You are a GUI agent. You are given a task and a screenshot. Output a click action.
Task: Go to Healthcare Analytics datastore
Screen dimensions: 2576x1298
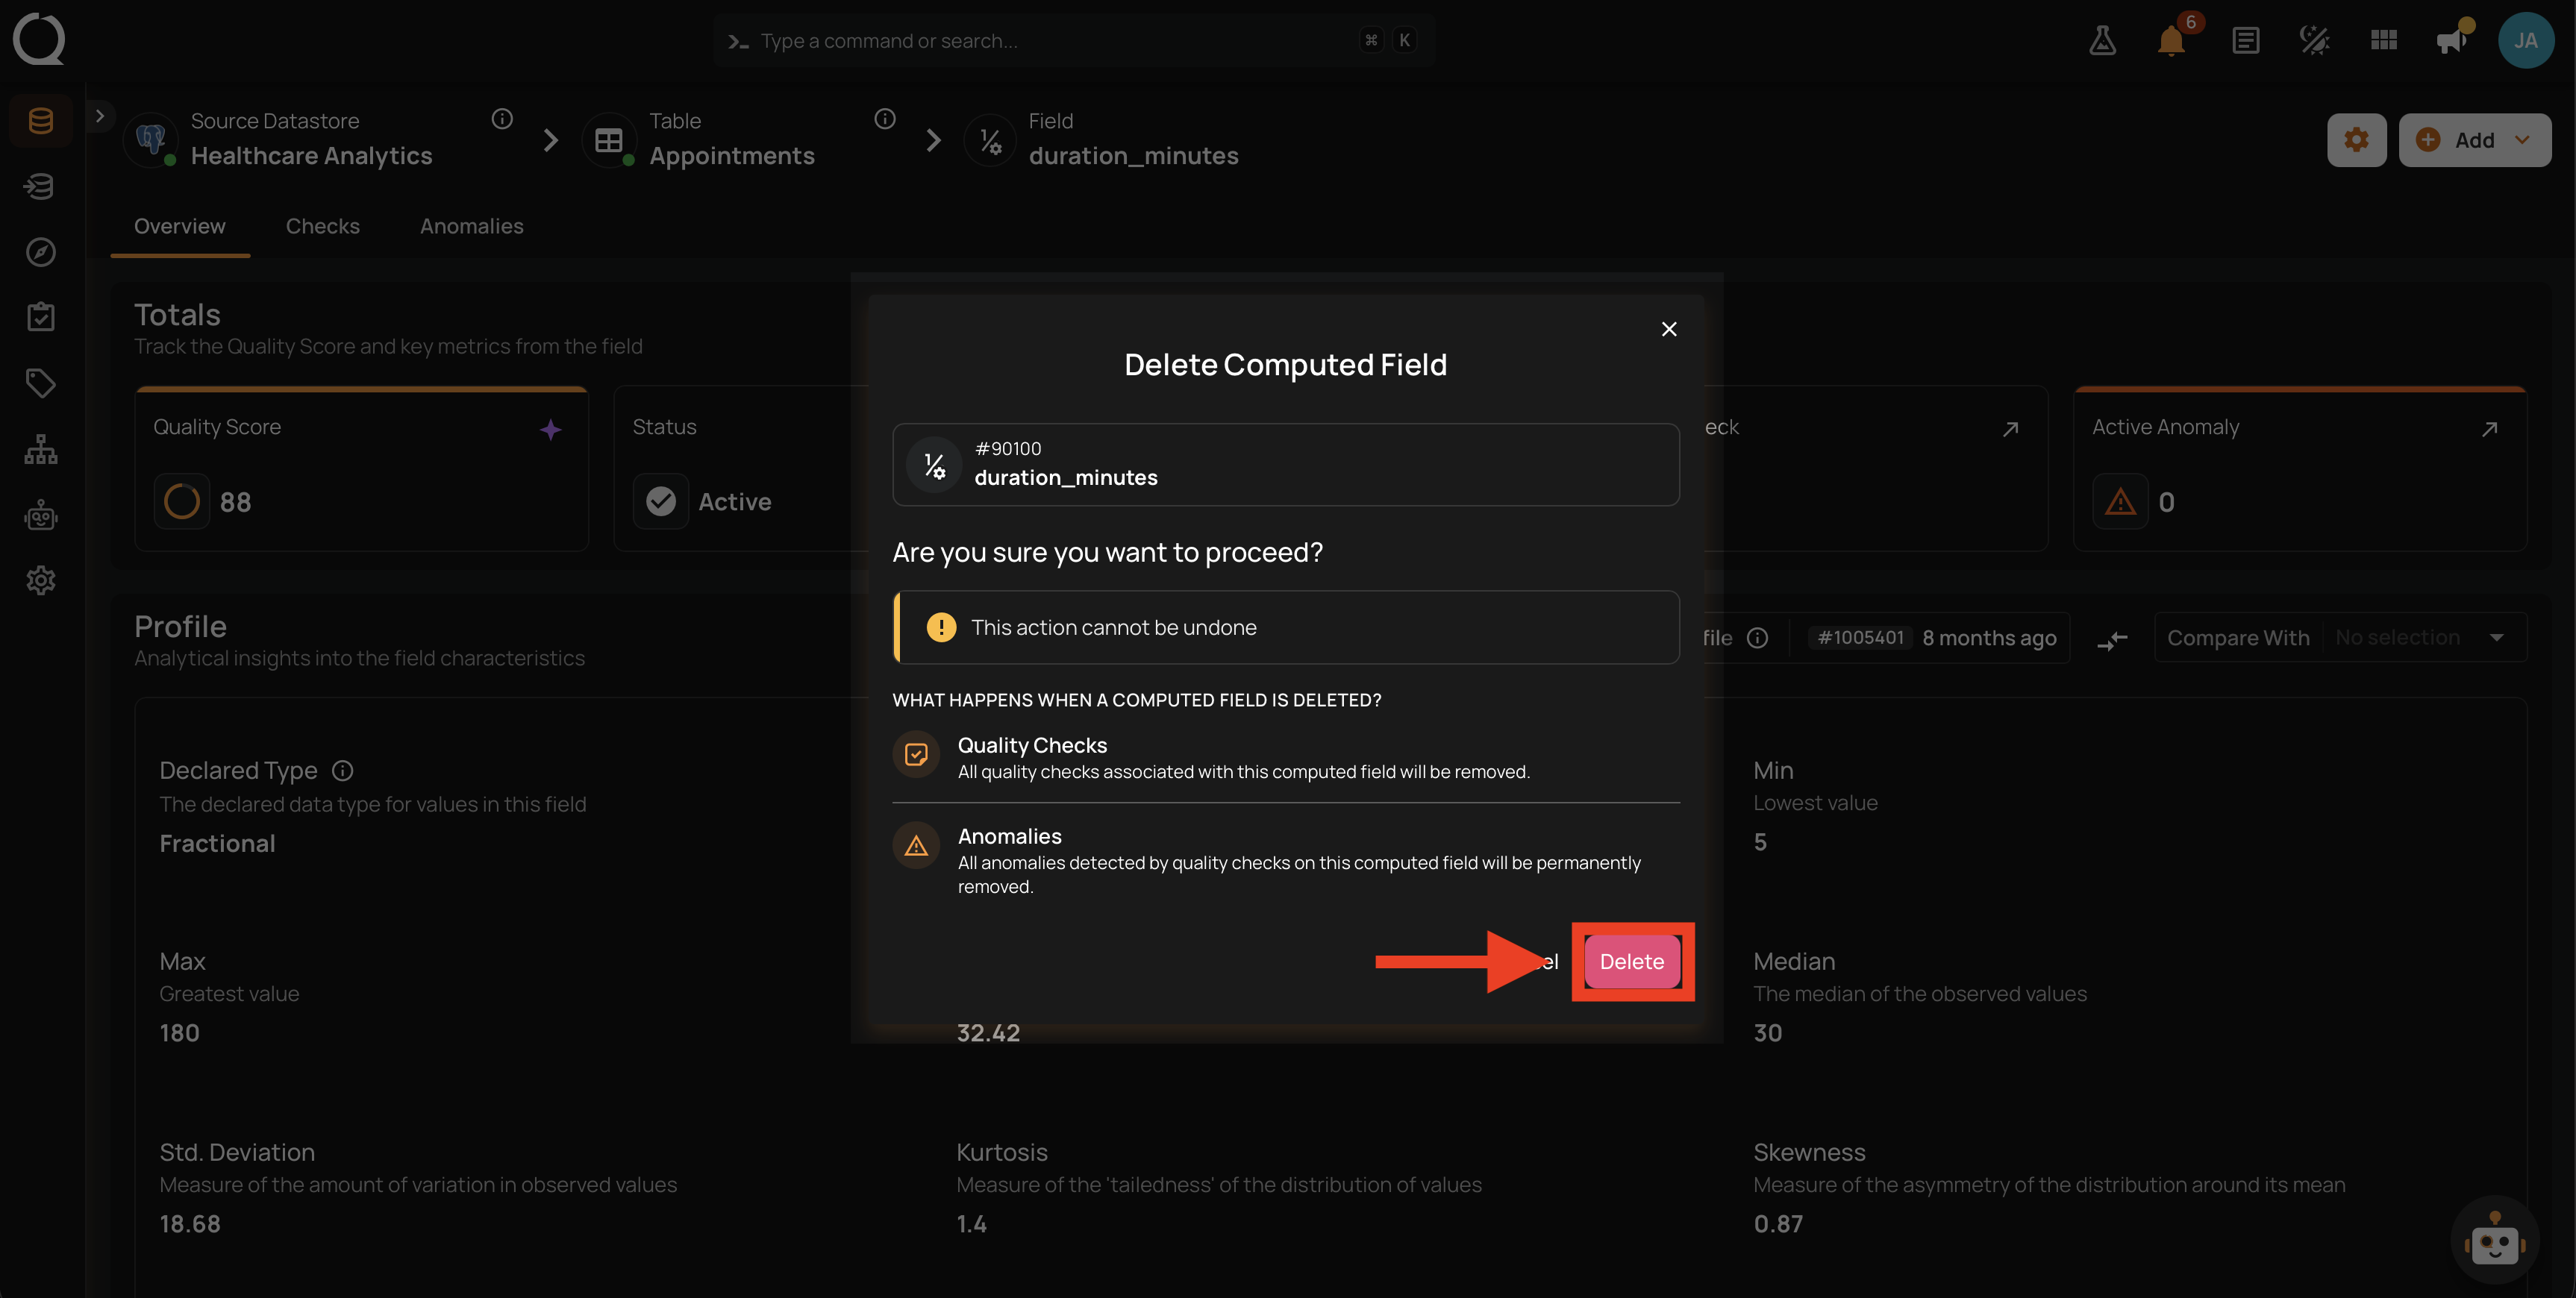(311, 156)
